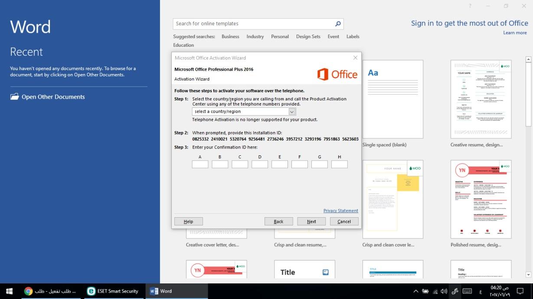Click Confirmation ID field B
The width and height of the screenshot is (533, 299).
coord(220,164)
